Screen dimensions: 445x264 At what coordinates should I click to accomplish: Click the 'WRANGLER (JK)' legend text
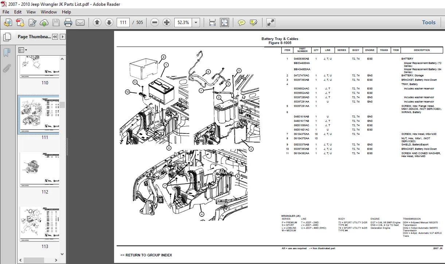(291, 216)
